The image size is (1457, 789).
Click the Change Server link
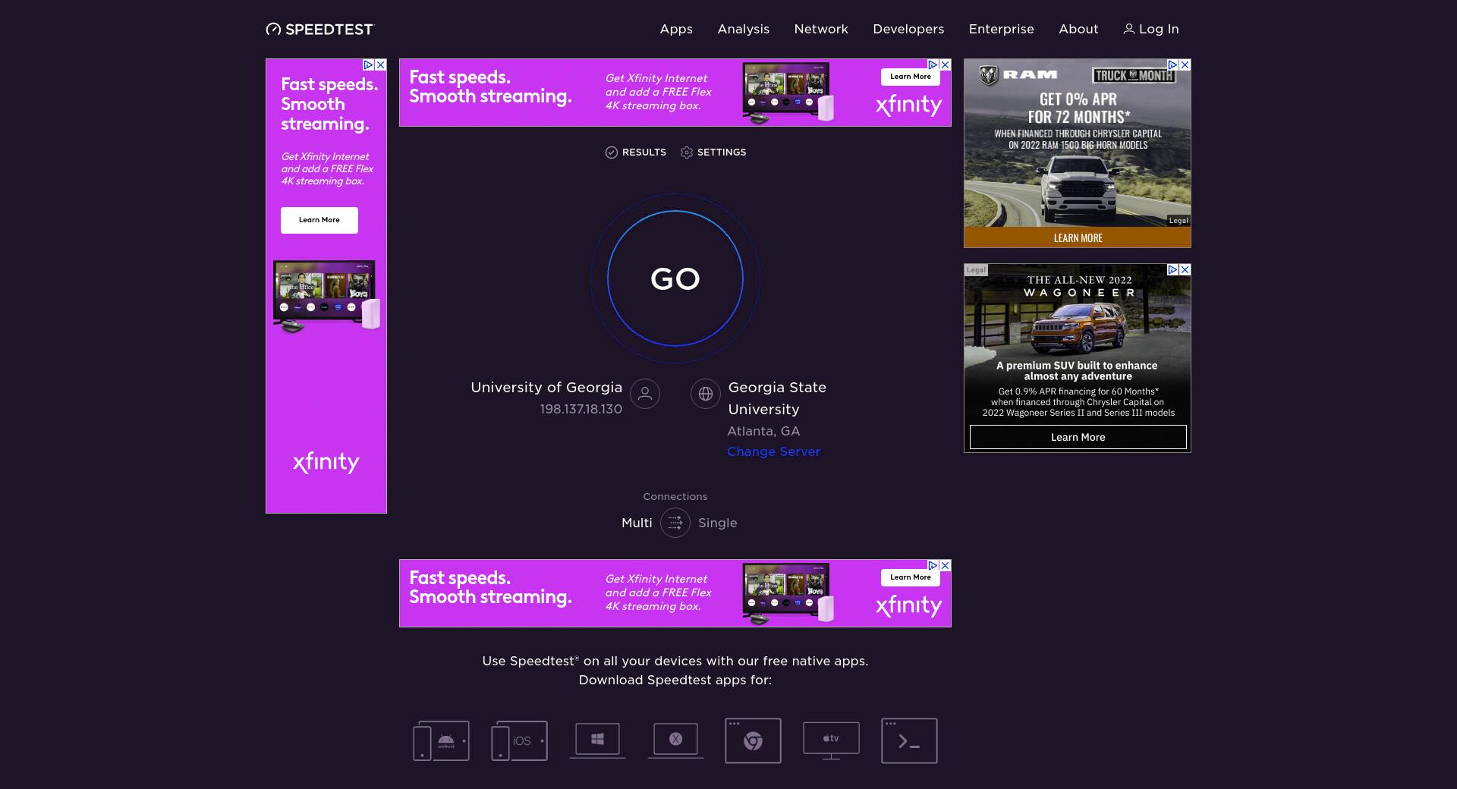coord(773,451)
